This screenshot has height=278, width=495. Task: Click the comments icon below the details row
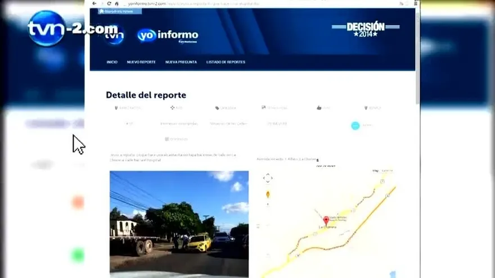(x=167, y=139)
